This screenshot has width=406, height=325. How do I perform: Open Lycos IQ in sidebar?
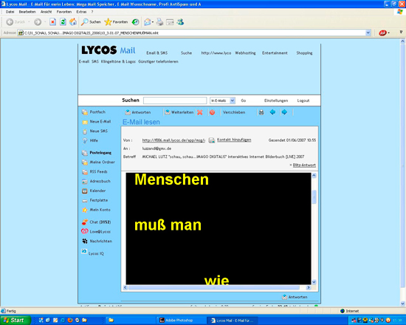(x=93, y=252)
